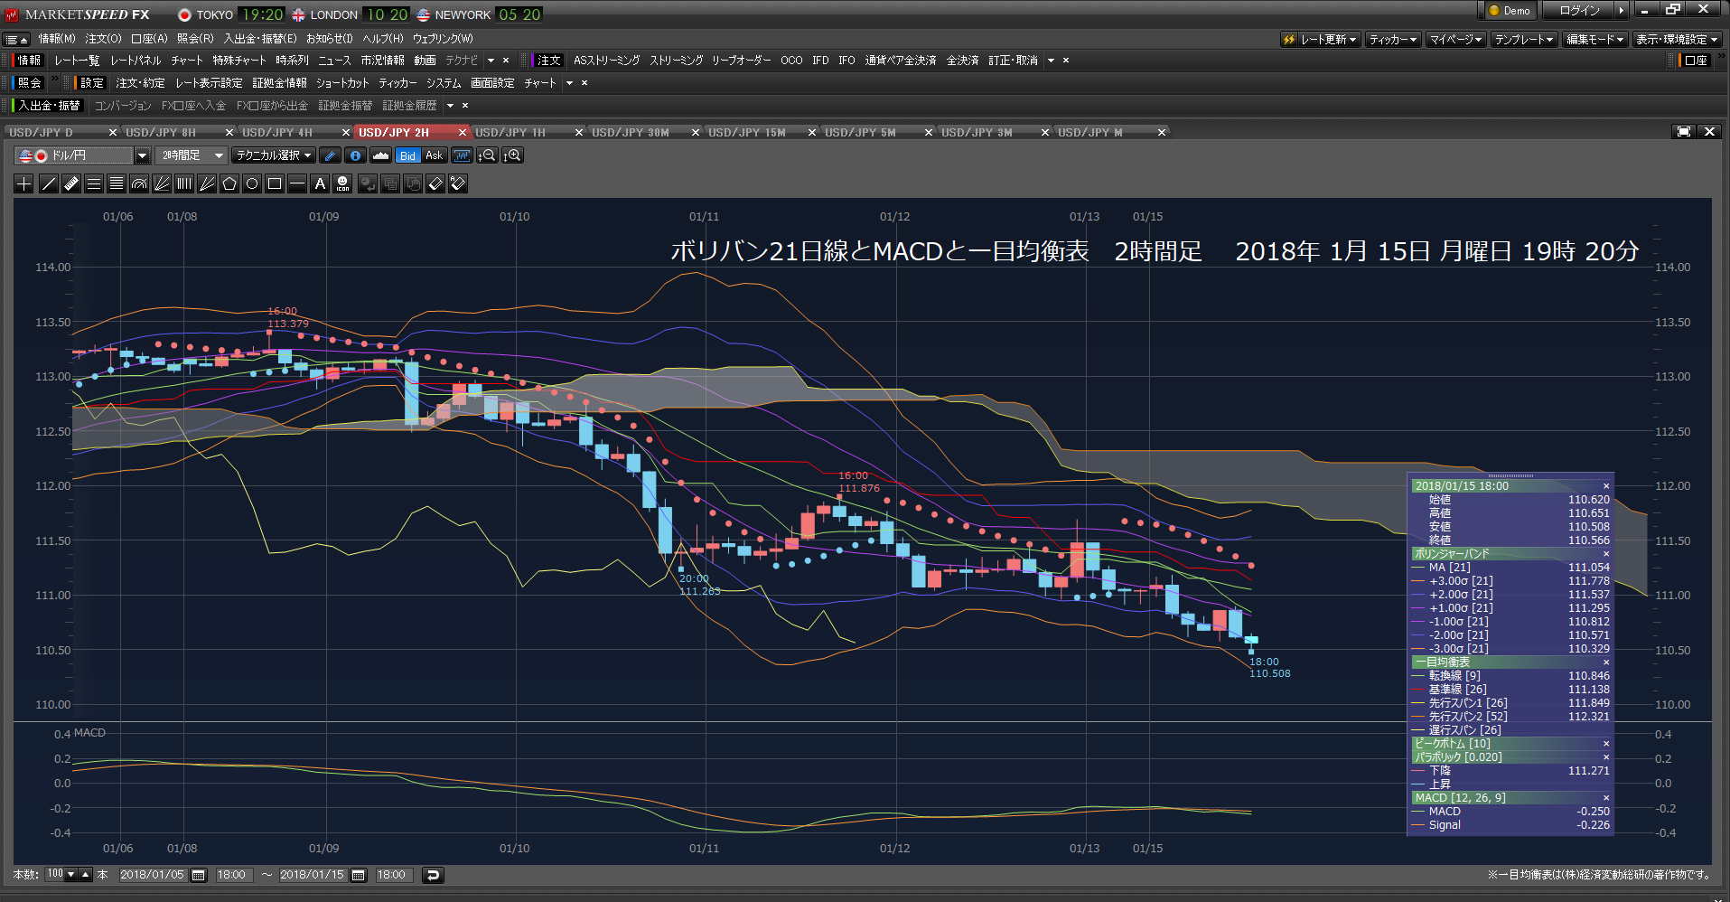
Task: Select the smiley ICON stamp tool
Action: click(x=342, y=183)
